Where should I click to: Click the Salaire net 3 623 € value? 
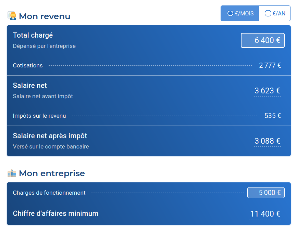coord(267,91)
